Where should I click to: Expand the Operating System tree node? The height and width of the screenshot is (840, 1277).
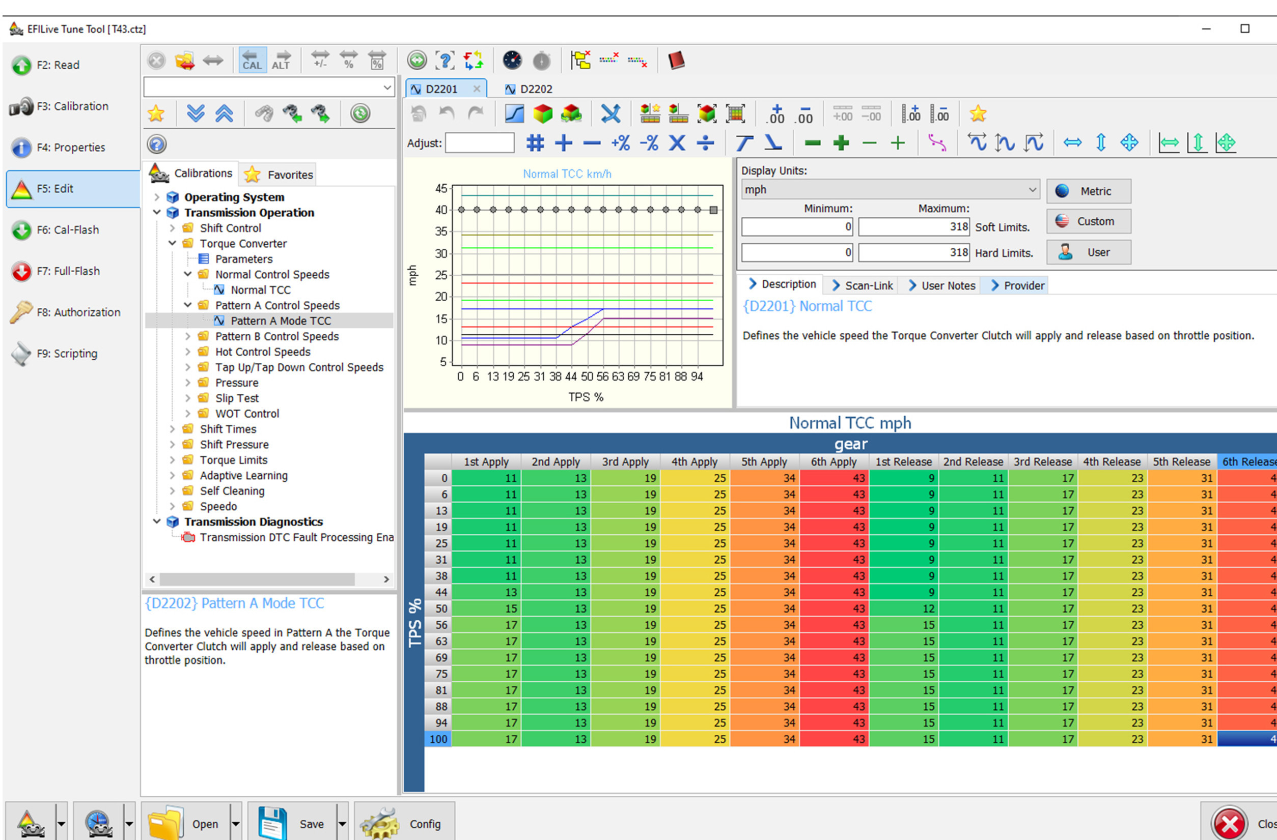click(157, 197)
